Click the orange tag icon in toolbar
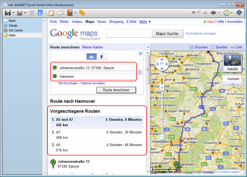Viewport: 247px width, 177px height. pyautogui.click(x=82, y=13)
